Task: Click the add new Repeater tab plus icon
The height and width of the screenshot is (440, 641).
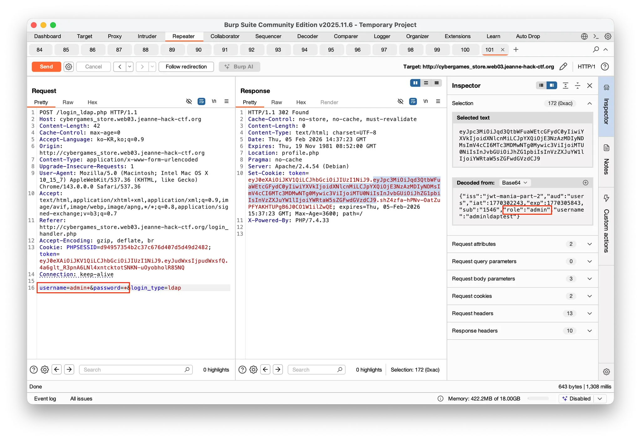Action: tap(516, 49)
